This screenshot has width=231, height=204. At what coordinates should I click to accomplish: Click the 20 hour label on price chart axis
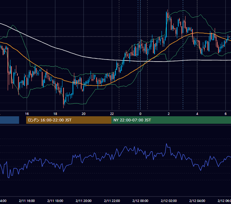point(84,114)
